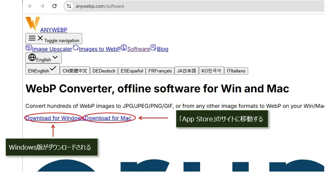Click the Image Upscaler icon
Screen dimensions: 332x182
29,48
